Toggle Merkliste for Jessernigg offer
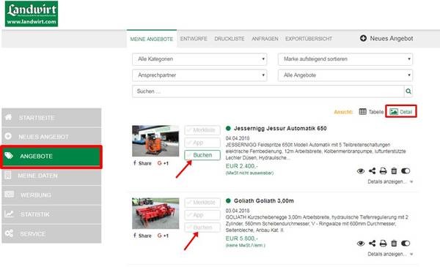 (202, 130)
